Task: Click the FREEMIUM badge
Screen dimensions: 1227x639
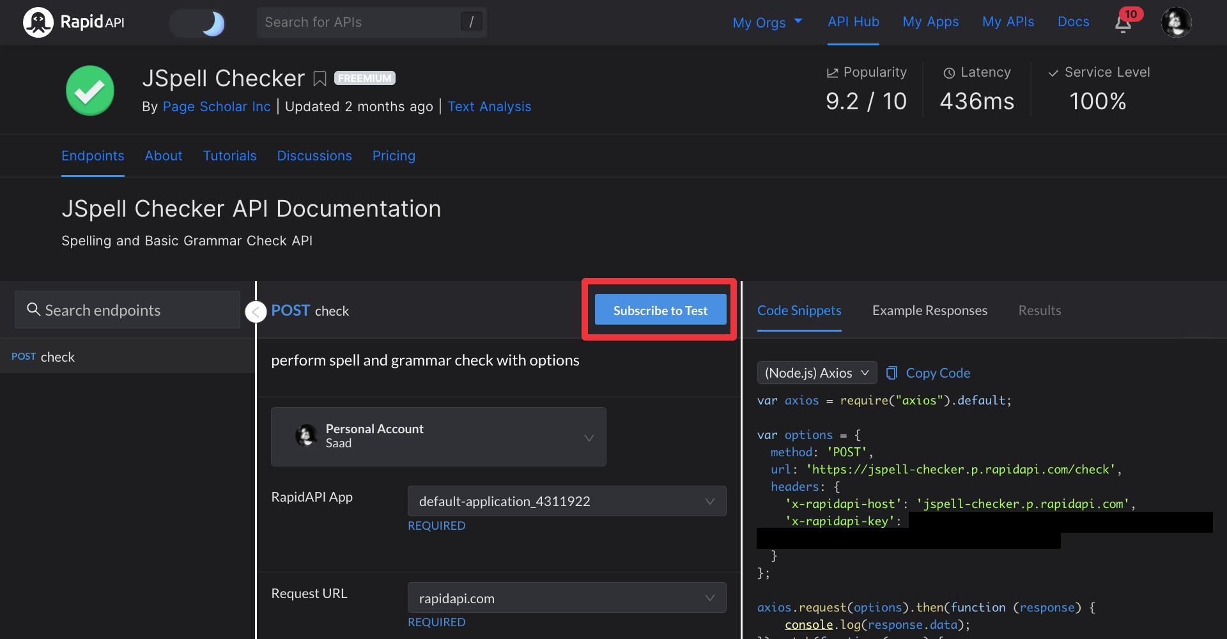Action: 365,78
